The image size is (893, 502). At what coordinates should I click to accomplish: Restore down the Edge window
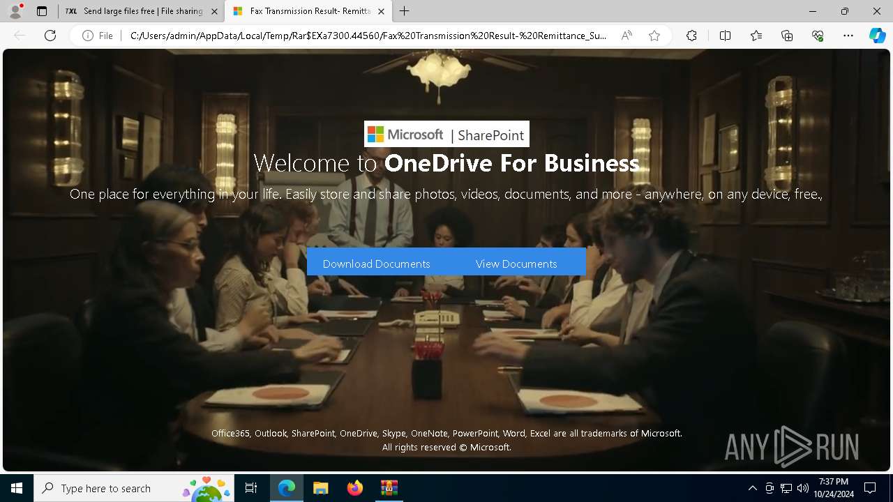[845, 11]
